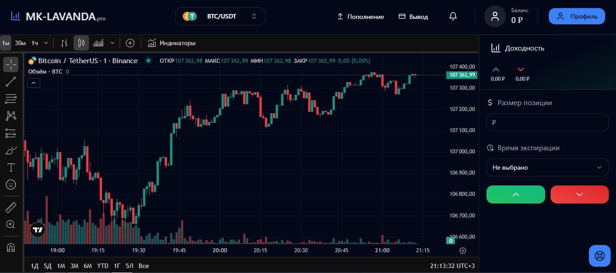Open the Время экспирации dropdown
The width and height of the screenshot is (616, 273).
(x=547, y=167)
